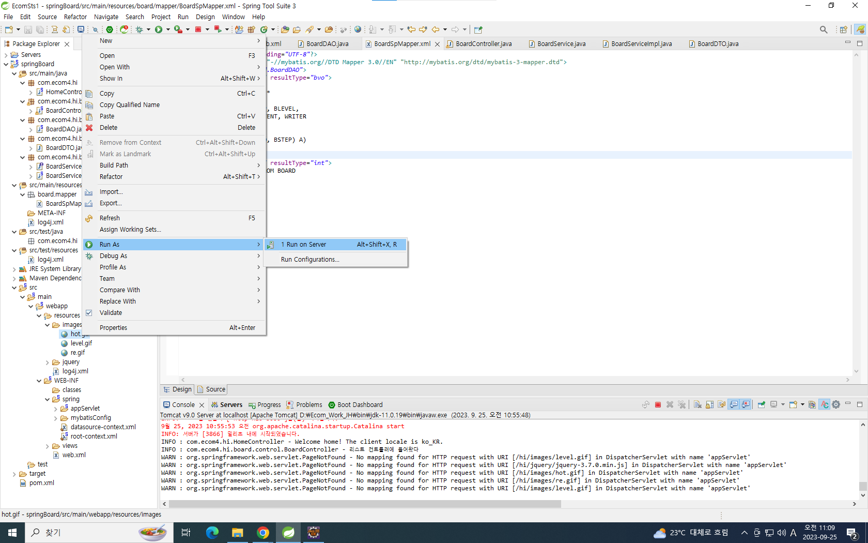Image resolution: width=868 pixels, height=543 pixels.
Task: Click the Debug bug icon in toolbar
Action: [139, 29]
